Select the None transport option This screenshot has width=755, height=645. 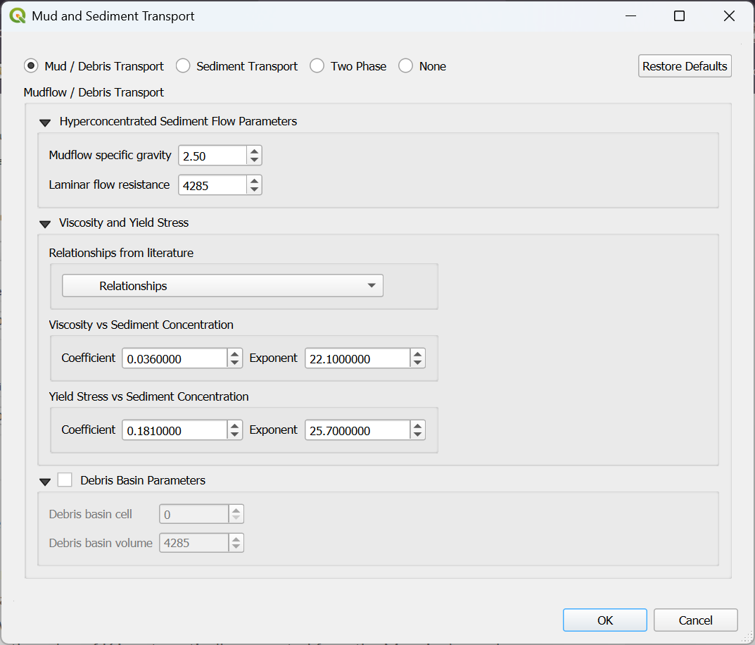(406, 66)
